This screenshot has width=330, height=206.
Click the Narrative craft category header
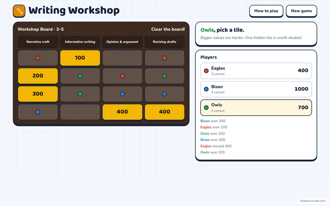[x=38, y=42]
